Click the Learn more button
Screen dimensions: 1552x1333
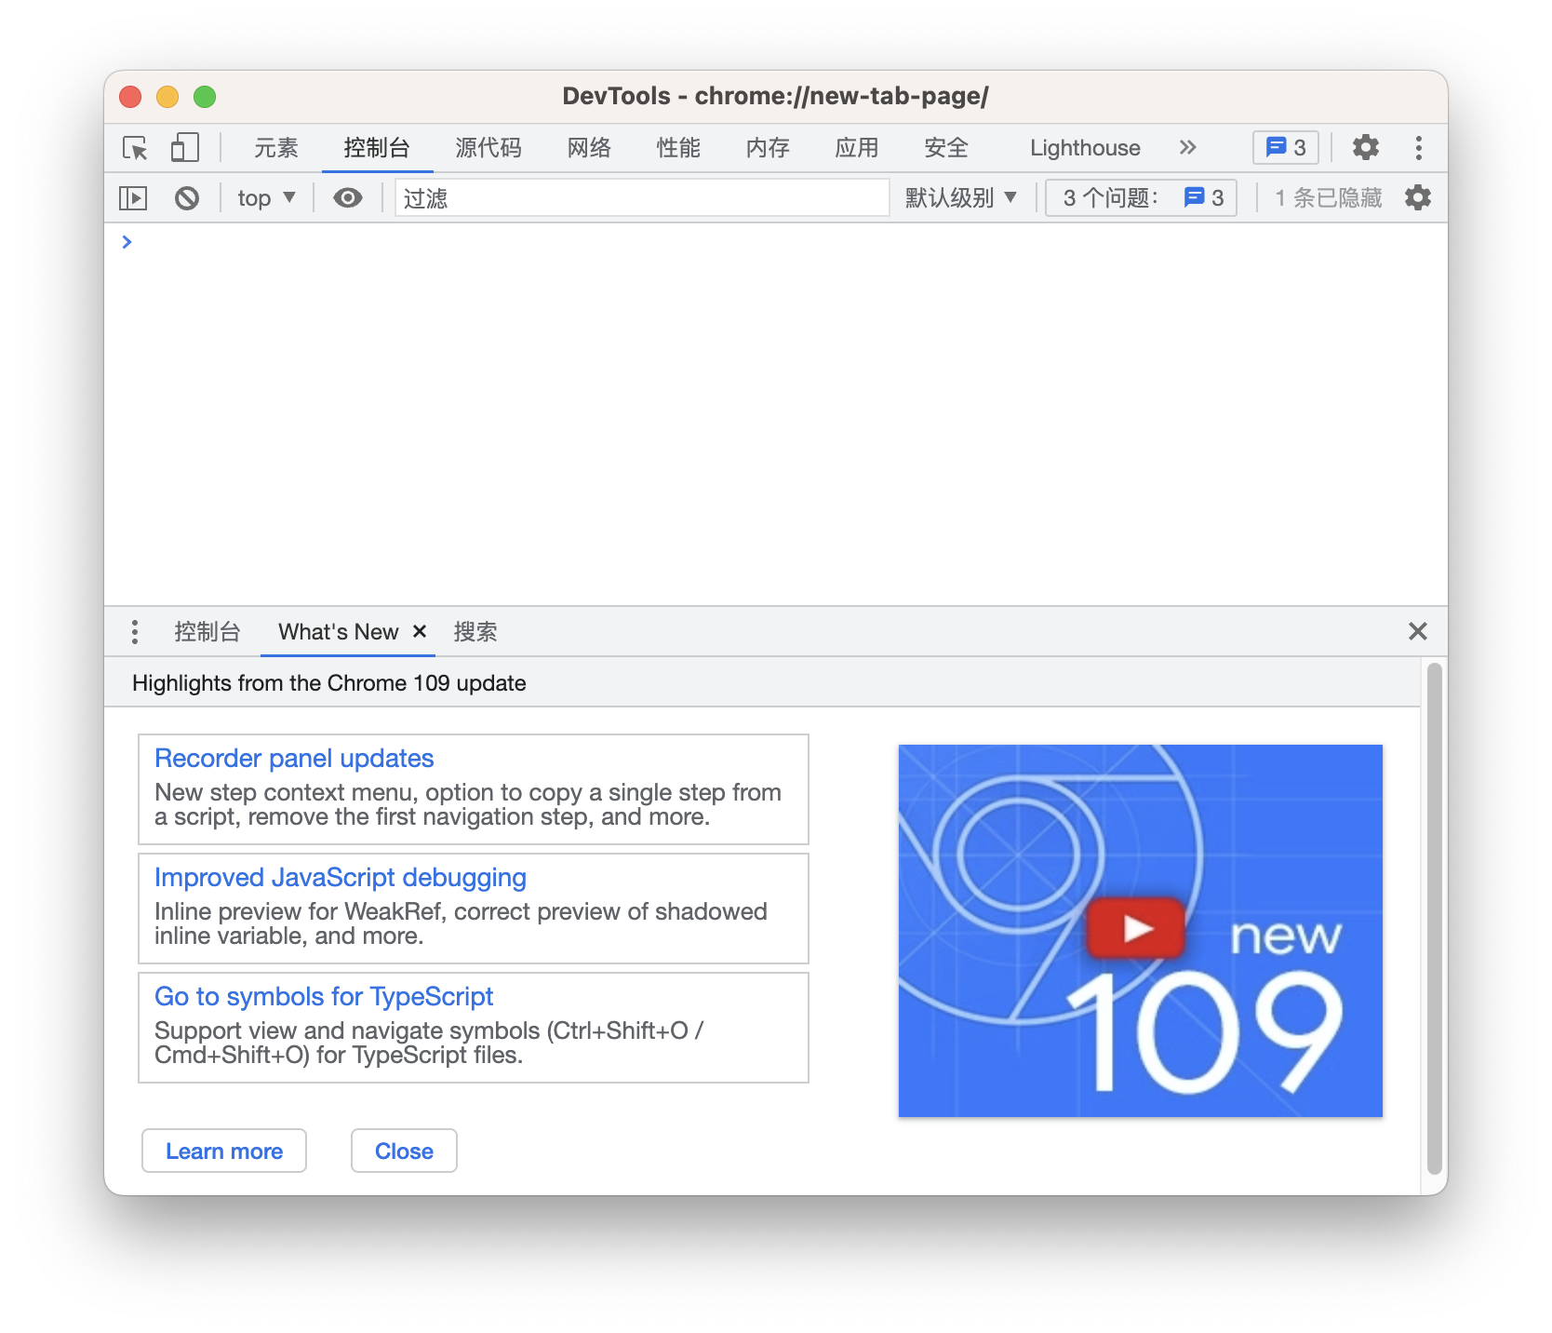click(x=224, y=1151)
